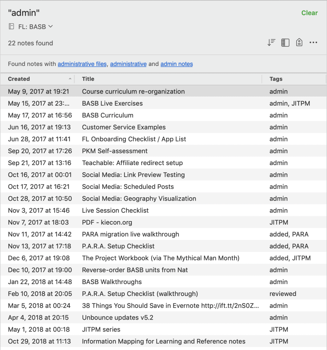Clear the admin search
This screenshot has width=327, height=350.
[309, 13]
